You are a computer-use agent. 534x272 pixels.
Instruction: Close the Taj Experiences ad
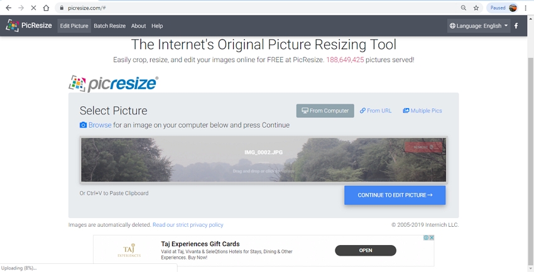click(x=431, y=238)
